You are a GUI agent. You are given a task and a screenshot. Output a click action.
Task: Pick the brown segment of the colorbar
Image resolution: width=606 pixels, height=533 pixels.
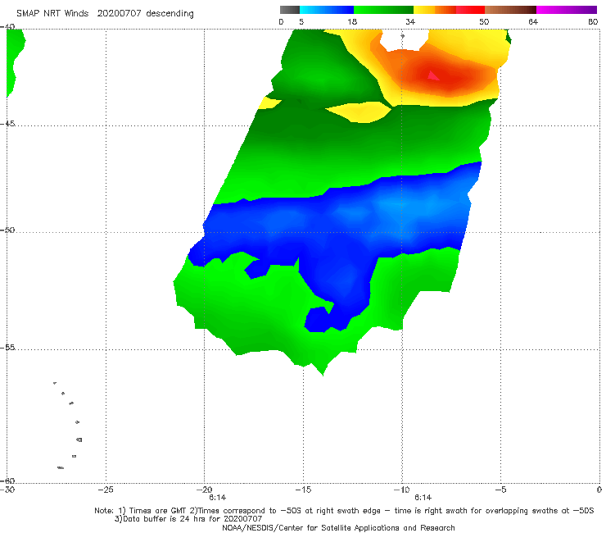[x=510, y=10]
